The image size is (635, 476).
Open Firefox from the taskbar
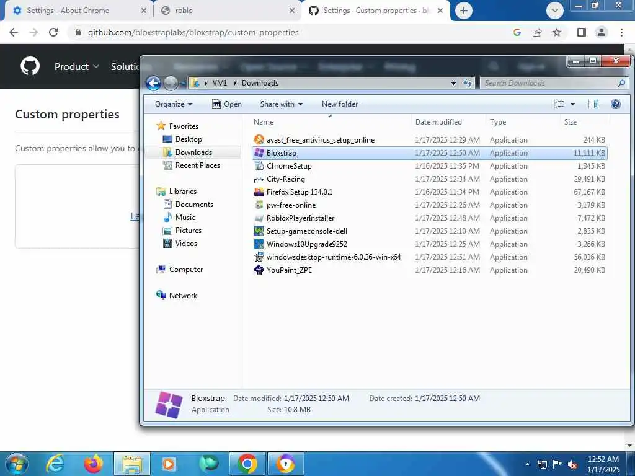[x=94, y=464]
